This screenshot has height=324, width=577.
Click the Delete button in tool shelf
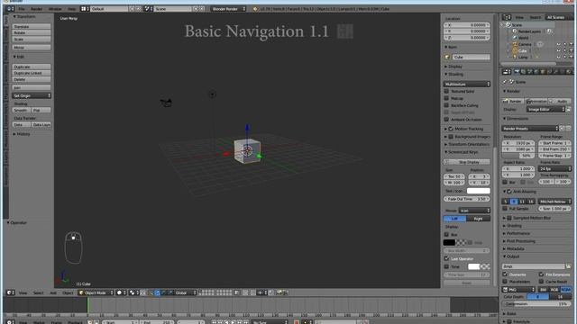[32, 79]
